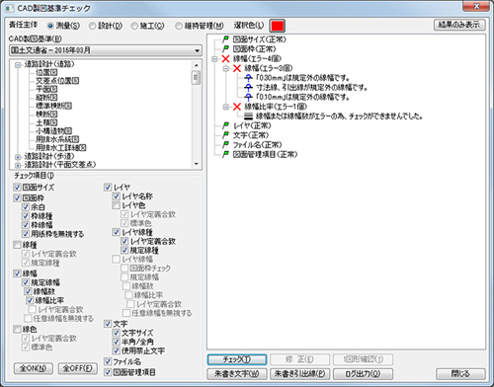This screenshot has width=494, height=387.
Task: Click green flag icon beside 文字(正常)
Action: click(x=225, y=135)
